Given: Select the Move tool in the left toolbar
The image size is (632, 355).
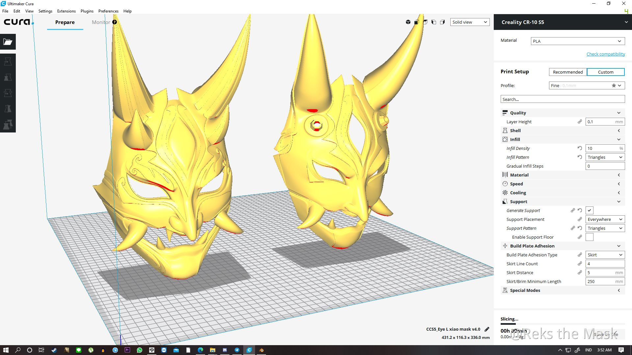Looking at the screenshot, I should pyautogui.click(x=8, y=61).
